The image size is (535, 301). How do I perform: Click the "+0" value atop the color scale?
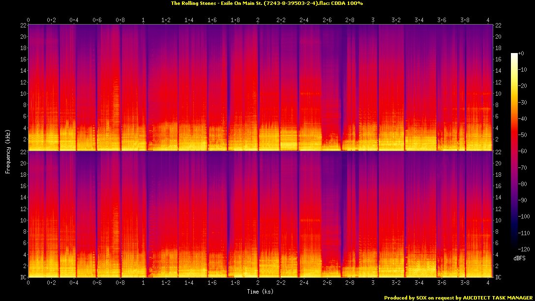tap(522, 54)
